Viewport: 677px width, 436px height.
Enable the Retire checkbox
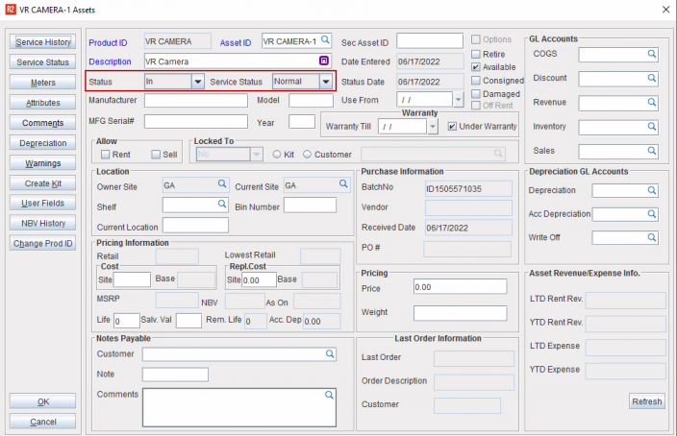476,55
